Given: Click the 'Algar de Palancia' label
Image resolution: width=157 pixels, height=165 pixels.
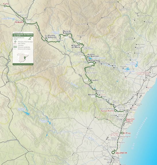Looking at the screenshot, I should tap(116, 102).
